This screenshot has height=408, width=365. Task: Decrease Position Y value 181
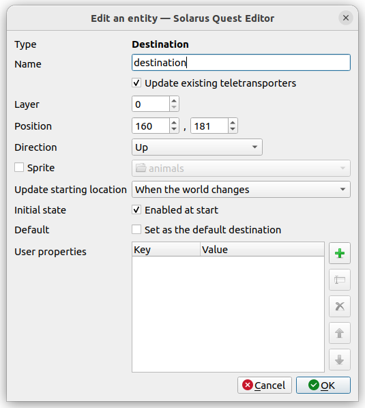tap(233, 130)
